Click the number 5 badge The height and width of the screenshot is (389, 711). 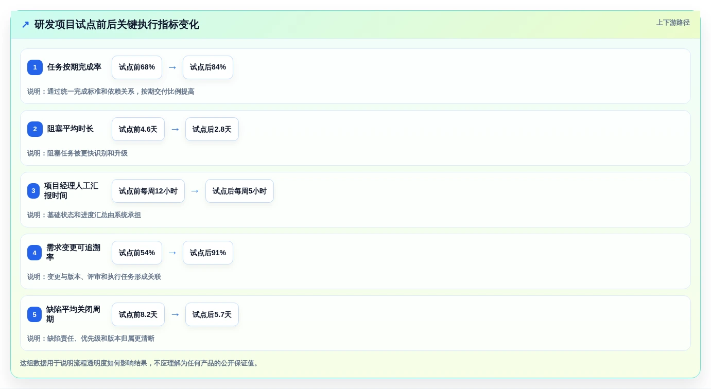click(34, 314)
